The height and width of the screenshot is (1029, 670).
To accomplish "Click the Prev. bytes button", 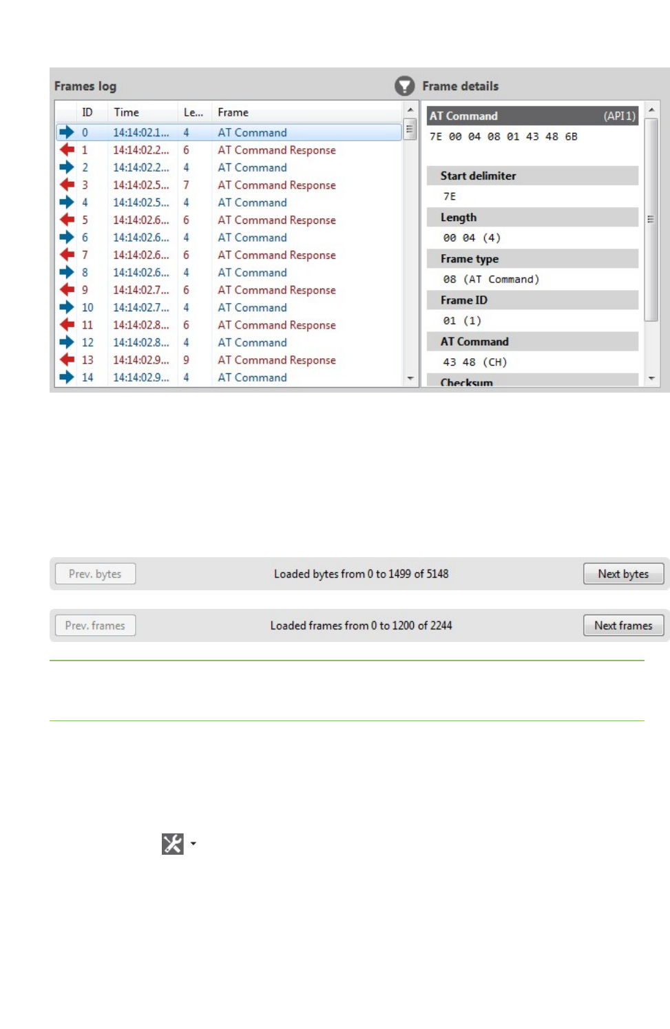I will pyautogui.click(x=95, y=574).
